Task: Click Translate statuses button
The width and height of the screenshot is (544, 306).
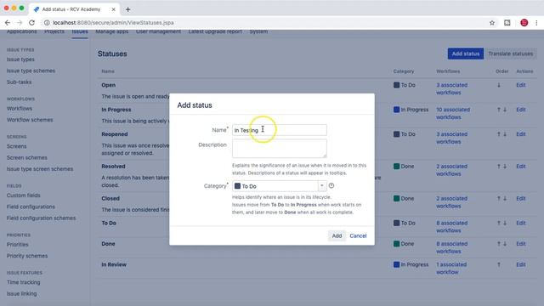Action: coord(510,54)
